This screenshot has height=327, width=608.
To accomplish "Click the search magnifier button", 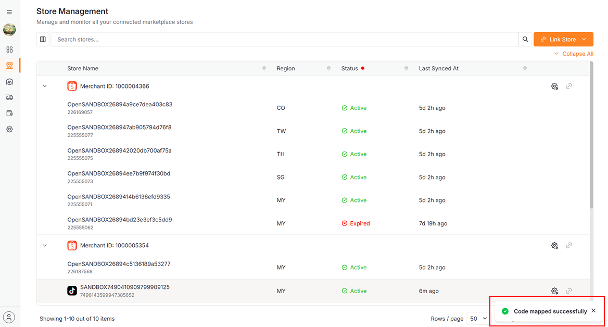I will click(525, 40).
